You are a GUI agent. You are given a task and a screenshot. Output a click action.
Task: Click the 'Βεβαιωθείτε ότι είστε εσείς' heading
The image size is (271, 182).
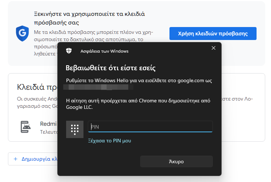pyautogui.click(x=111, y=68)
